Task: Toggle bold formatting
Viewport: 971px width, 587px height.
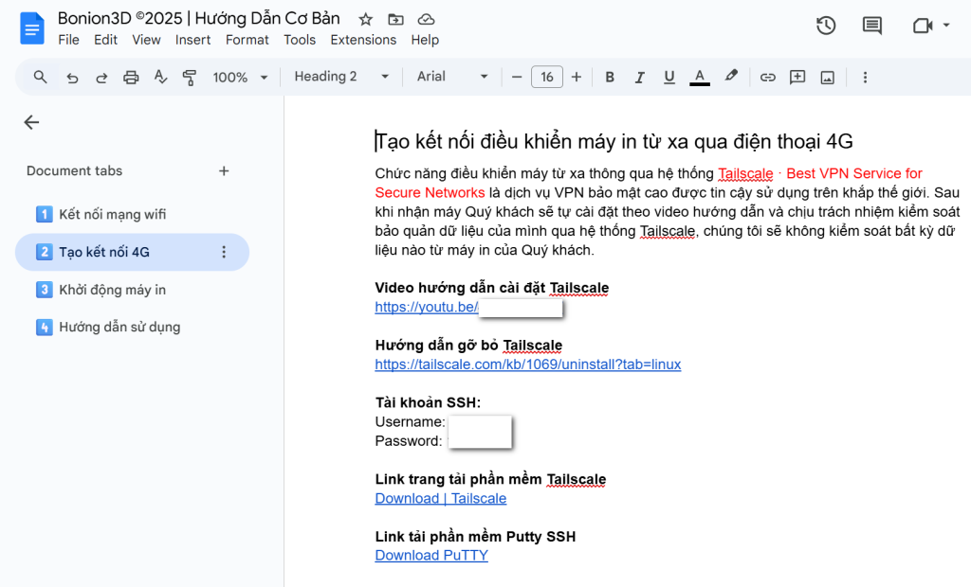Action: click(610, 78)
